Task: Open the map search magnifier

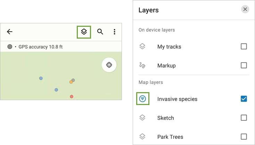Action: click(100, 32)
